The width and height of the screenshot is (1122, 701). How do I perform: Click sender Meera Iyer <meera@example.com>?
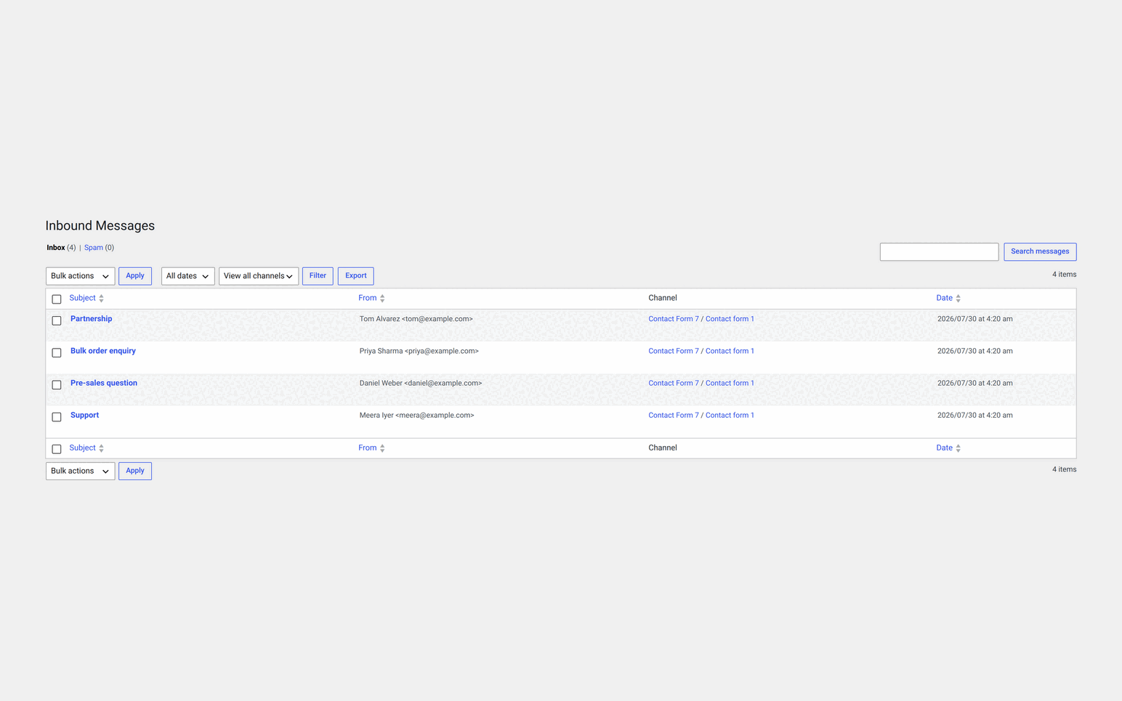417,416
